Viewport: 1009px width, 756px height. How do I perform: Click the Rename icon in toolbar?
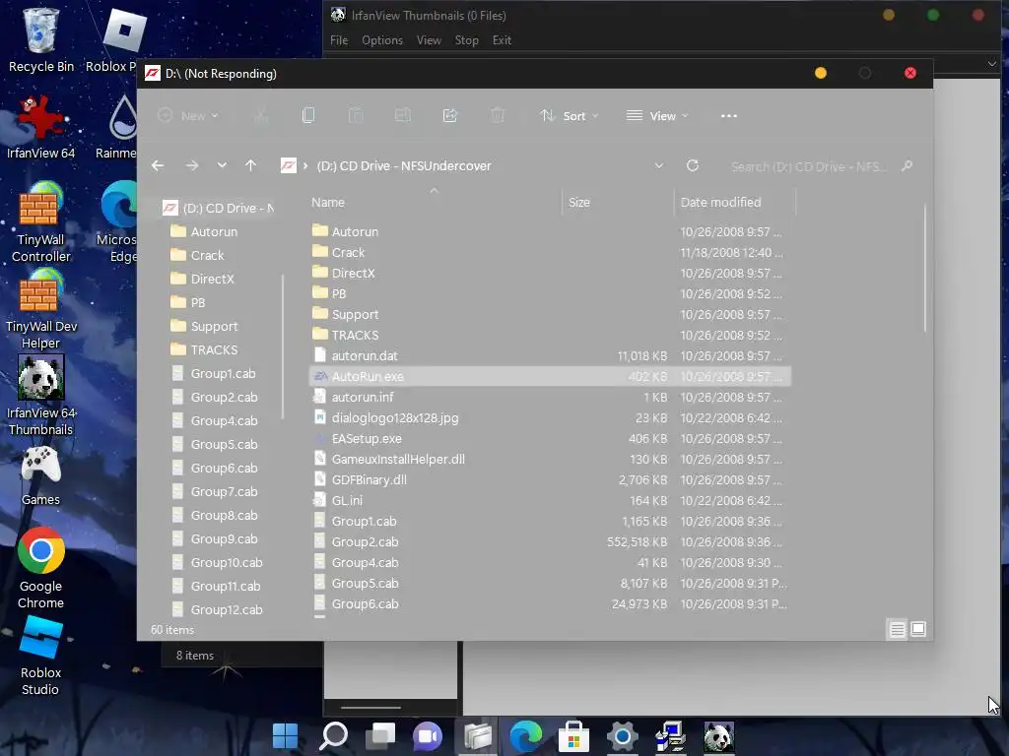pyautogui.click(x=403, y=116)
